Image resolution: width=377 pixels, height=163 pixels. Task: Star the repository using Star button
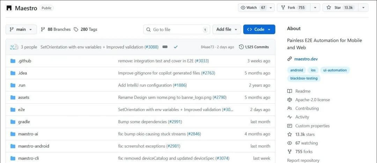coord(341,8)
